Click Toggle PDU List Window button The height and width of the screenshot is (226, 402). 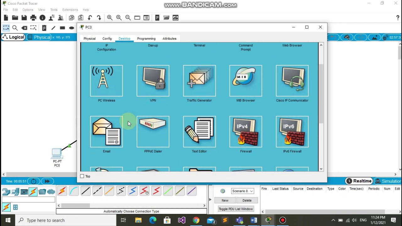236,209
